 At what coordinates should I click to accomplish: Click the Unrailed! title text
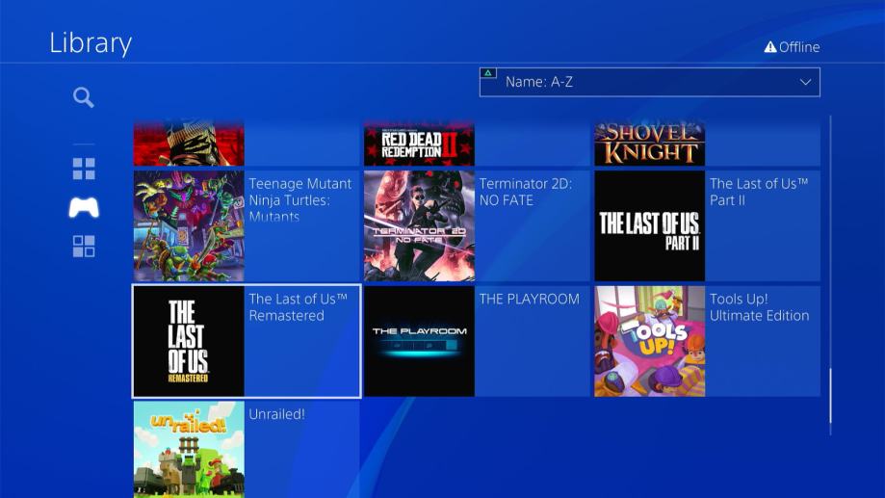(276, 414)
